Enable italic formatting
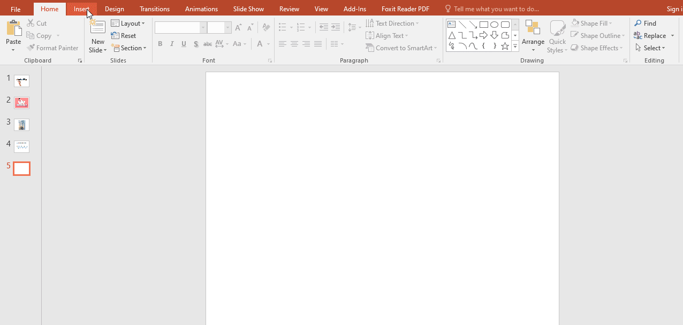 171,44
